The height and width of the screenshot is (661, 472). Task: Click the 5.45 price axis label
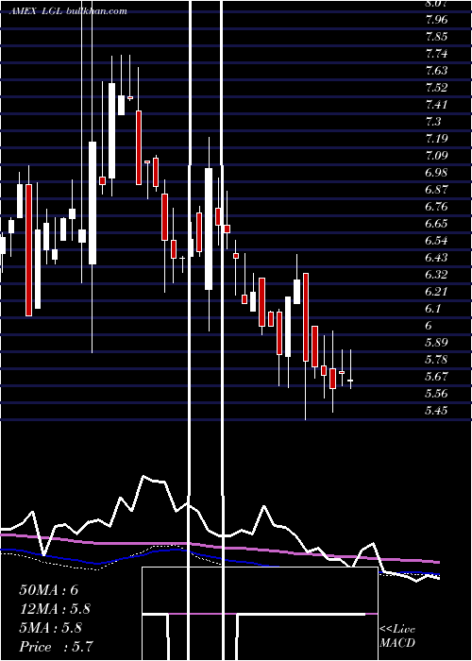click(436, 411)
